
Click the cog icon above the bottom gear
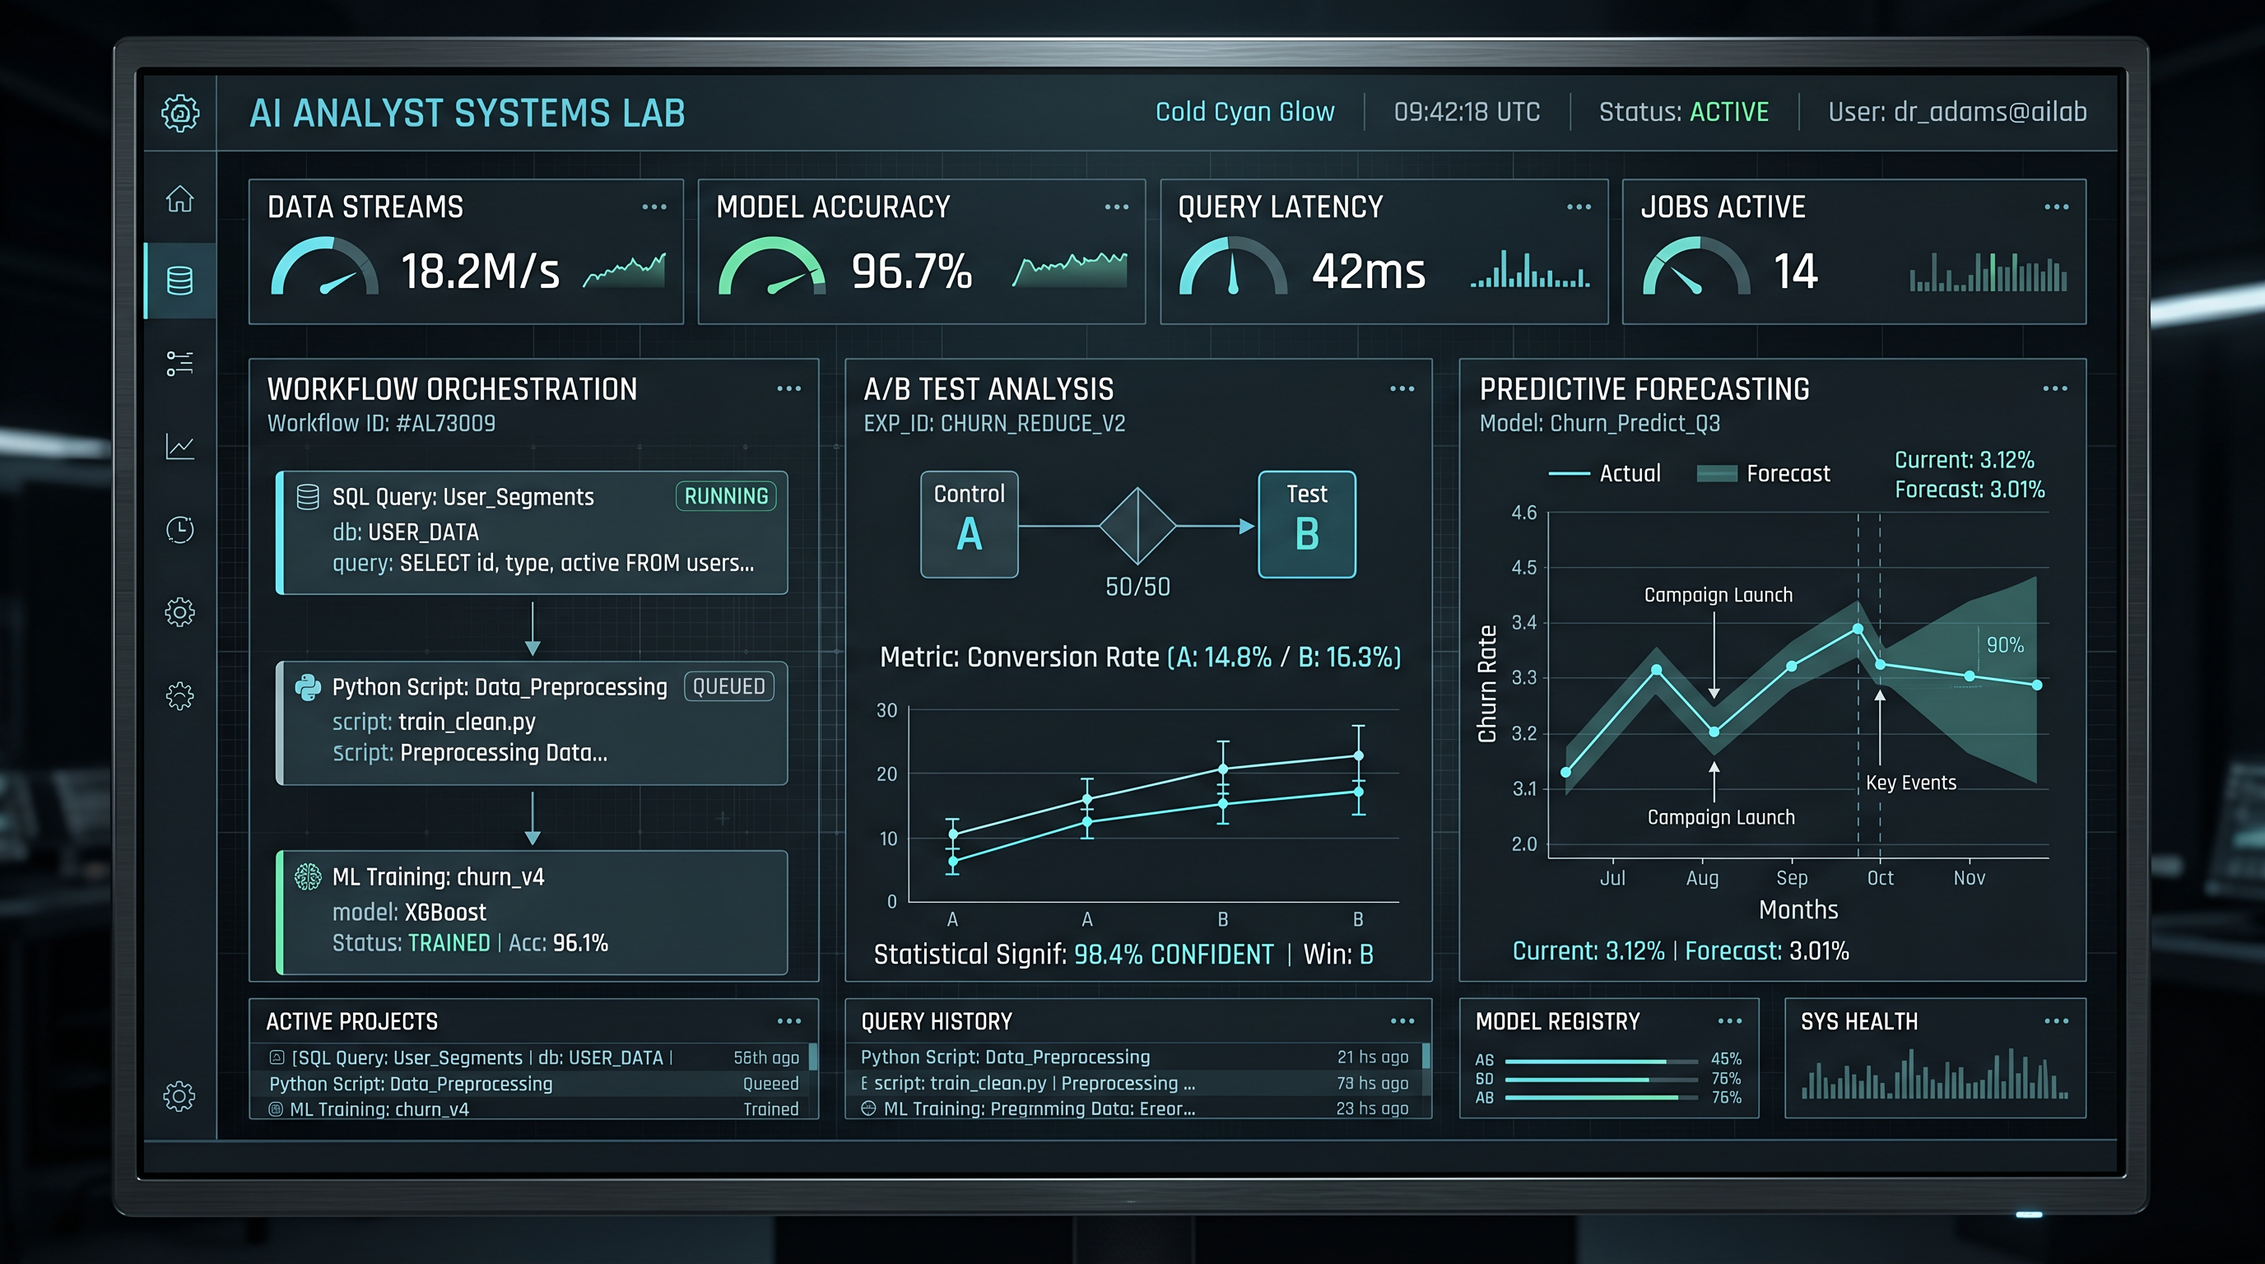[180, 695]
